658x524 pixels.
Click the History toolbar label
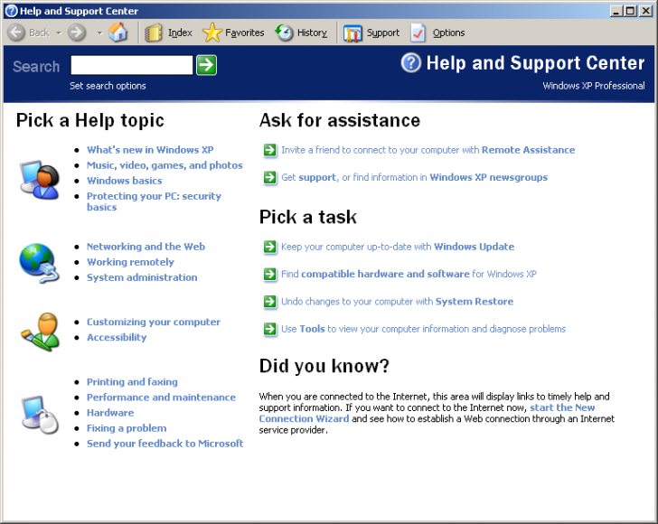coord(312,33)
